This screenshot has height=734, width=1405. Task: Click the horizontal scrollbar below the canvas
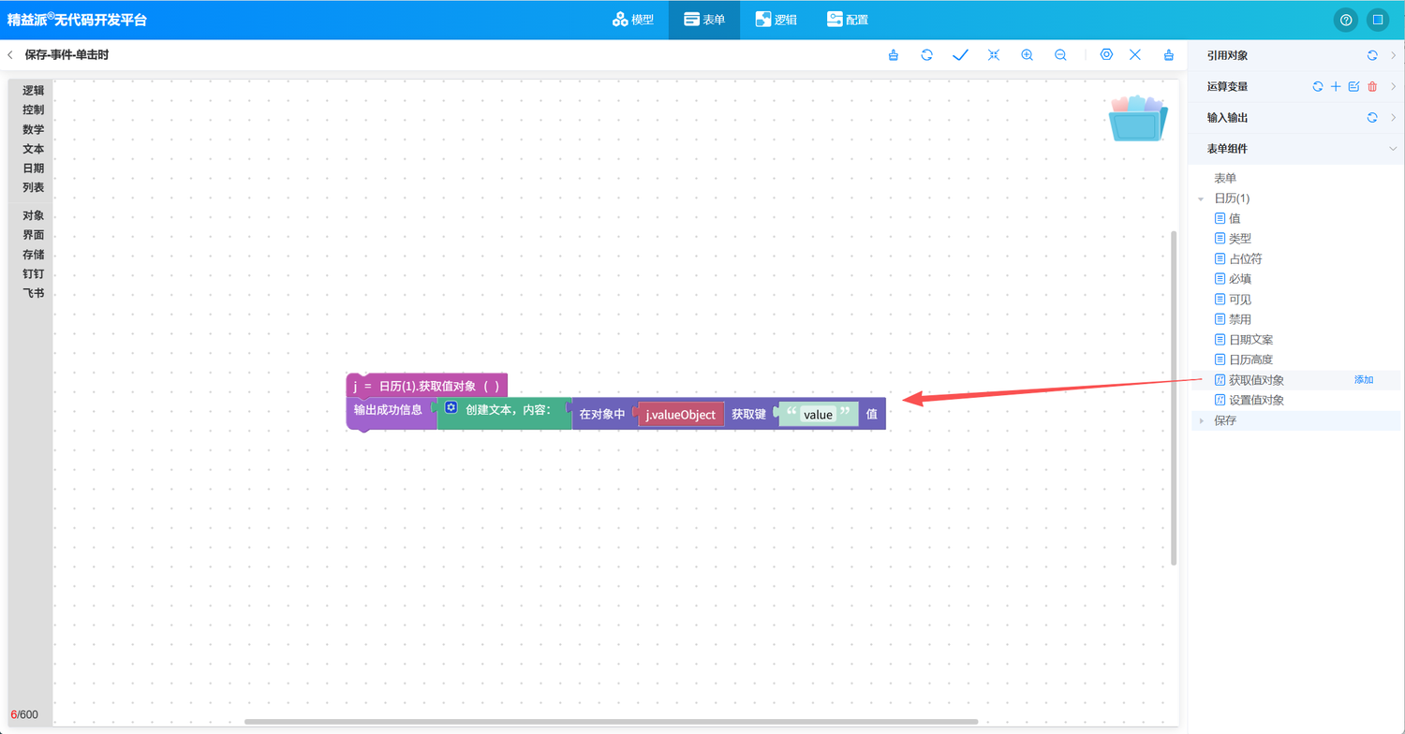click(611, 722)
